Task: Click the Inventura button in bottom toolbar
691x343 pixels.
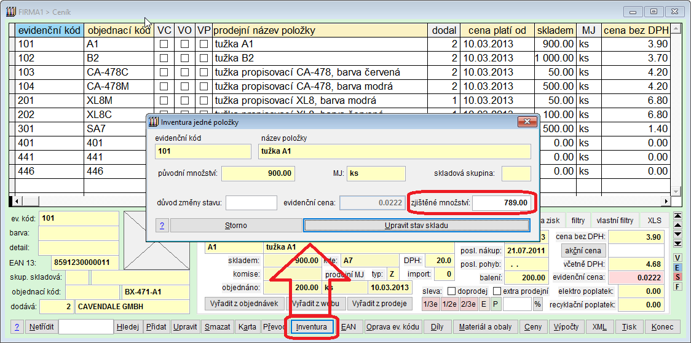Action: [312, 327]
